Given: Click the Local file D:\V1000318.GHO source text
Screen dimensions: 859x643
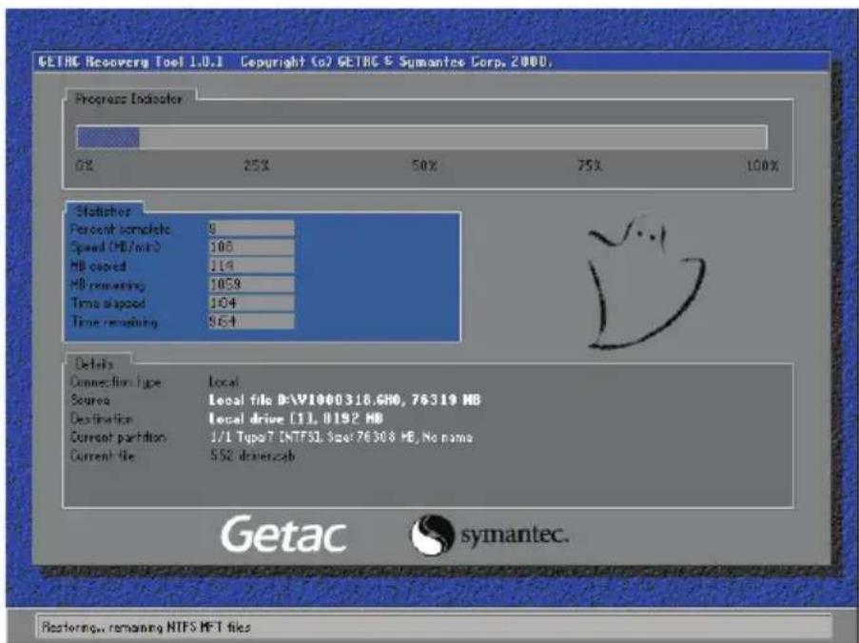Looking at the screenshot, I should [x=344, y=400].
